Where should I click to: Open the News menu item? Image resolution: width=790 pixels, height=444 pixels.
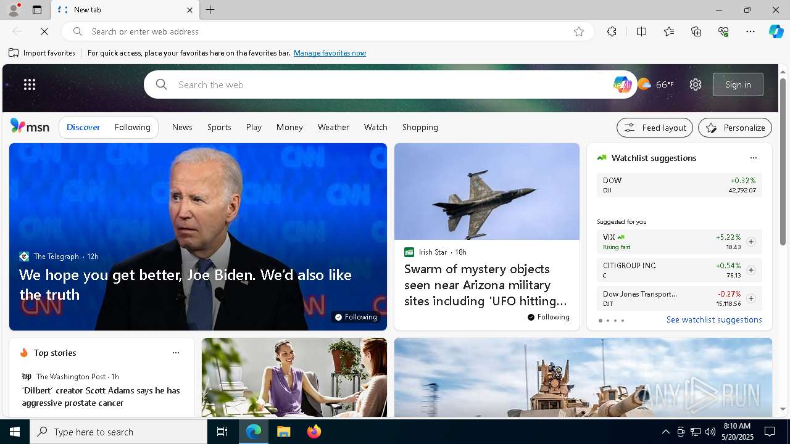[182, 127]
